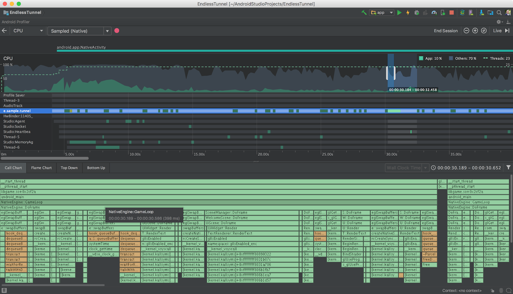
Task: Toggle the Live timeline button
Action: [497, 31]
